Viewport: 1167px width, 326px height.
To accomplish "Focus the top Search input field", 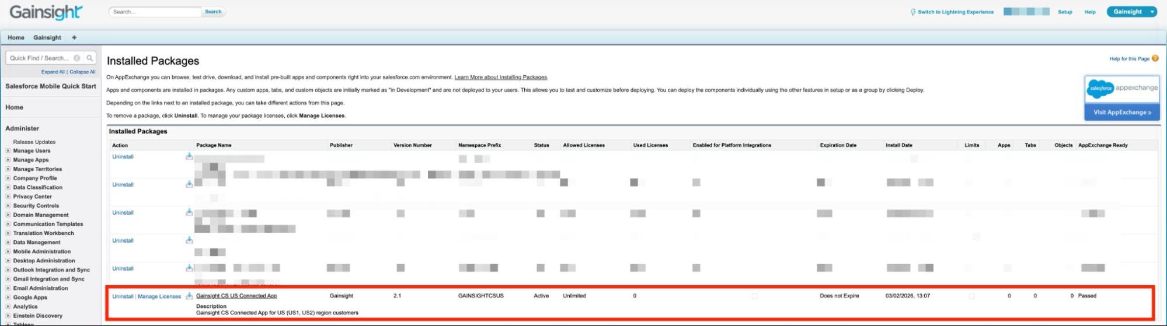I will tap(155, 12).
